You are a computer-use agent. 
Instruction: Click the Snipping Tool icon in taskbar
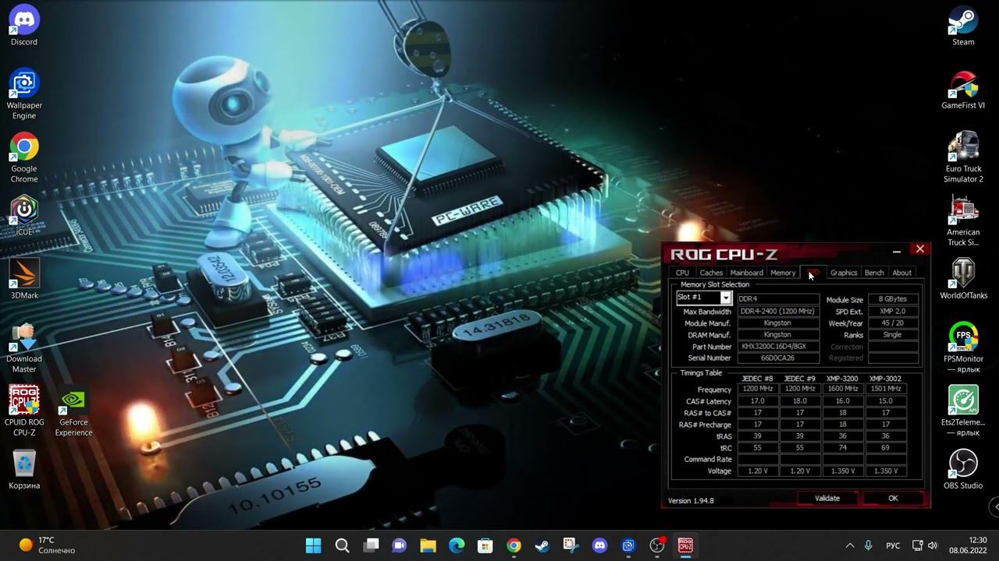point(571,545)
